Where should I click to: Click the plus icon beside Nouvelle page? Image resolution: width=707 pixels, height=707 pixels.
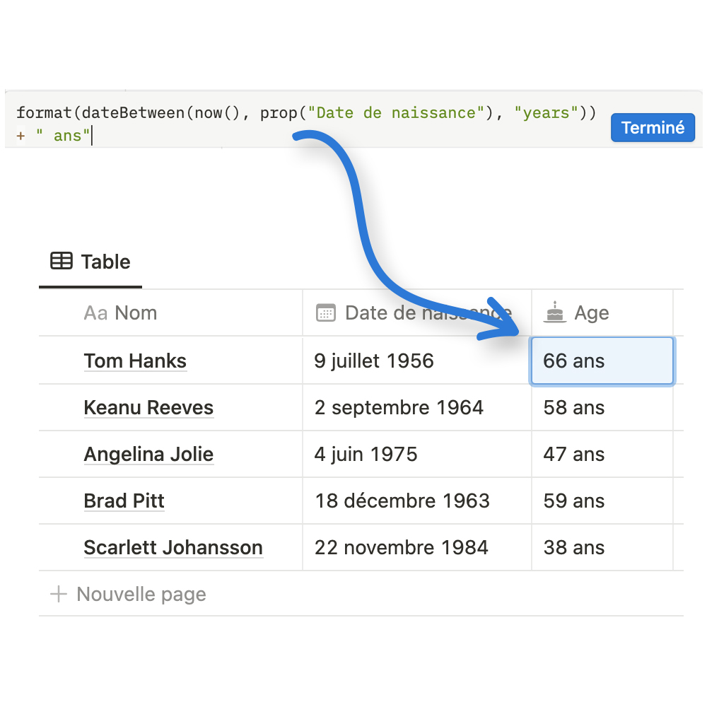point(58,594)
